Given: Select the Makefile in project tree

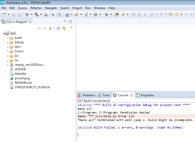Looking at the screenshot, I should (20, 74).
